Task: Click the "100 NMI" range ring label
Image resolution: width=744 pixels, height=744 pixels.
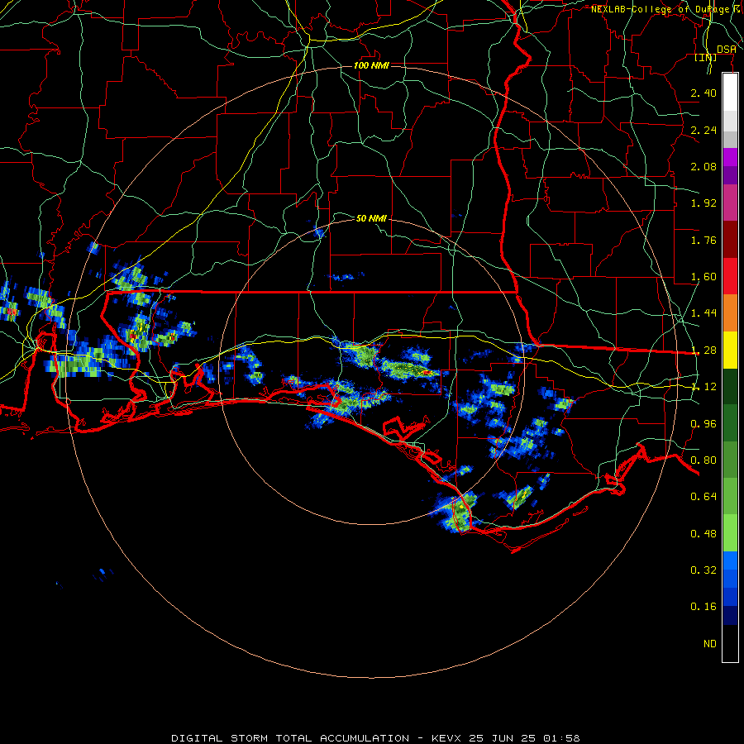Action: 371,65
